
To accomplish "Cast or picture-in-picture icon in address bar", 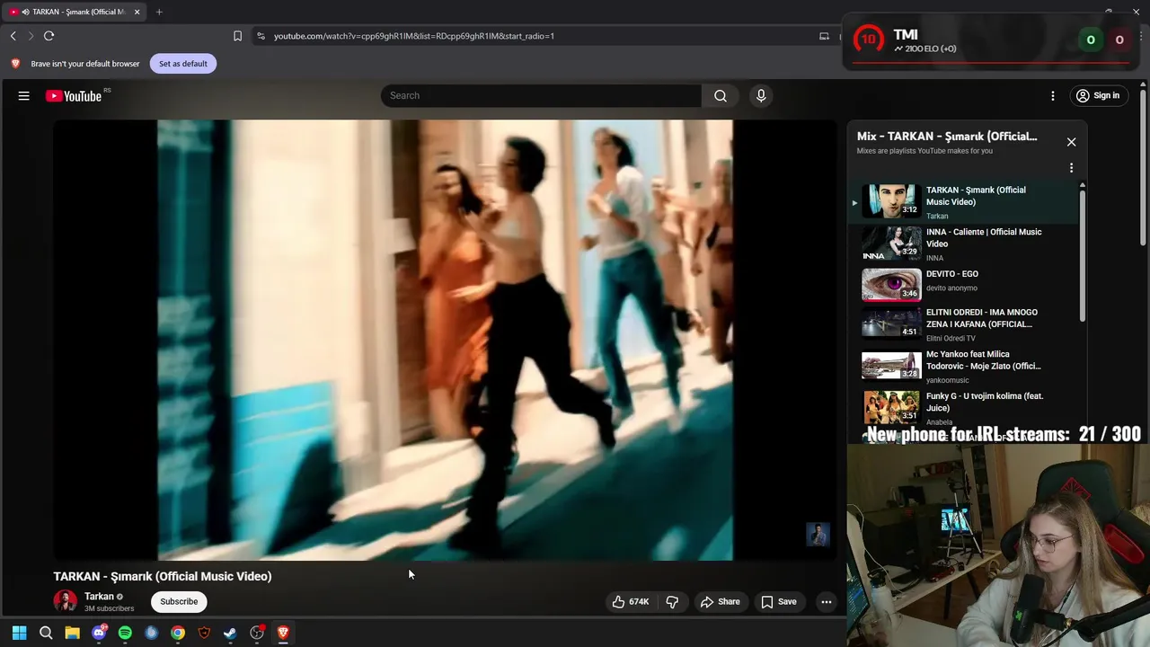I will tap(824, 36).
